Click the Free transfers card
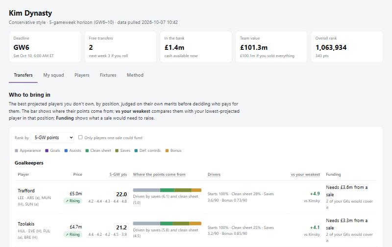392x247 pixels. pyautogui.click(x=121, y=47)
